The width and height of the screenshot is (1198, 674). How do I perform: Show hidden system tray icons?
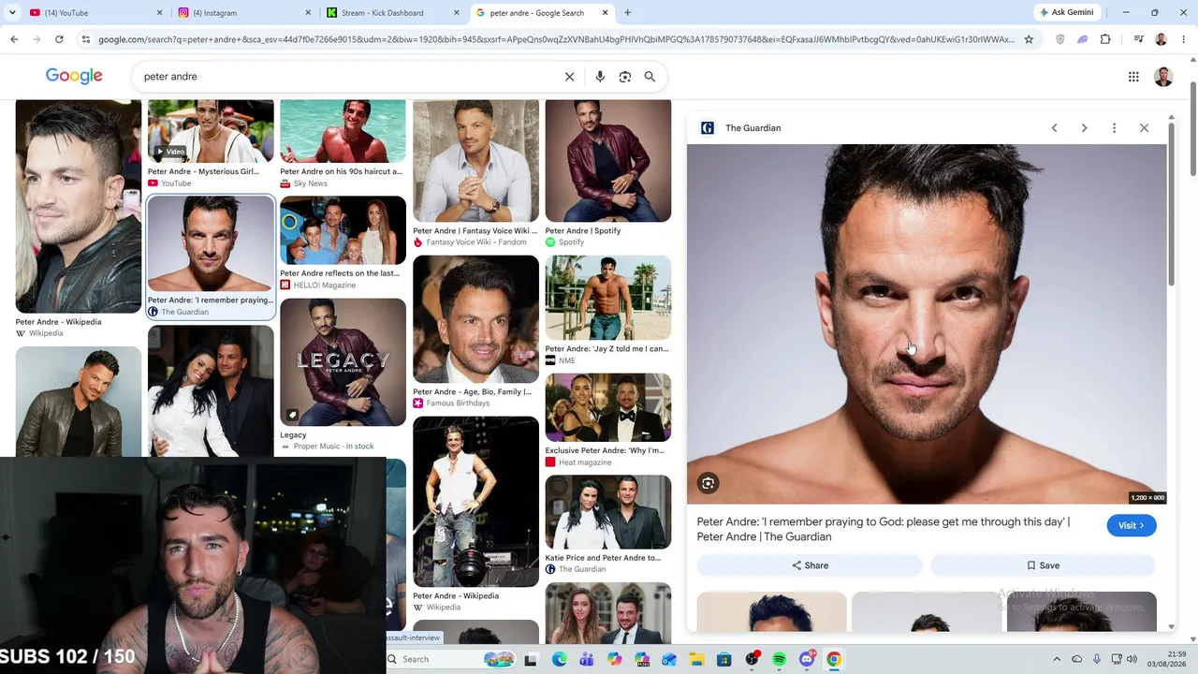pos(1057,659)
